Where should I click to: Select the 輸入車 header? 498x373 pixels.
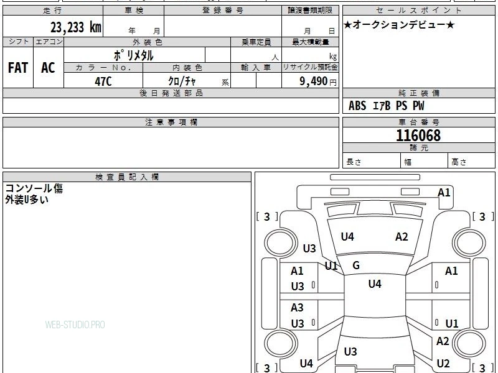point(256,68)
